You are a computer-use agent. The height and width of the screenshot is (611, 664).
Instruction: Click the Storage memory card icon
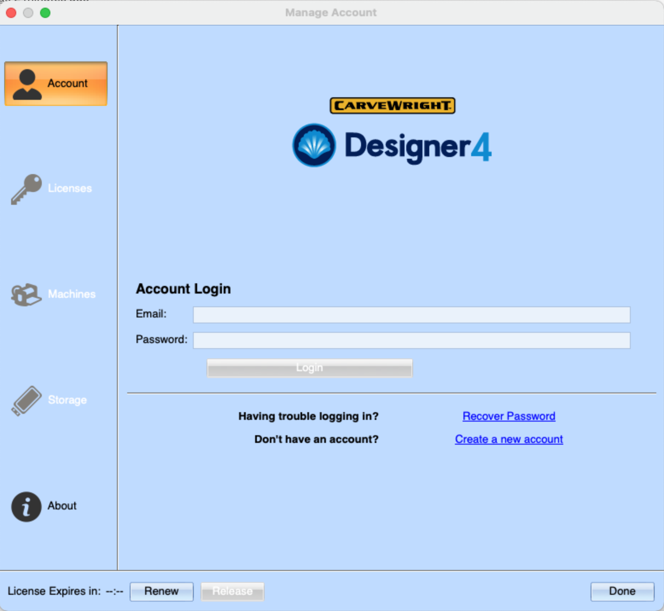click(26, 401)
